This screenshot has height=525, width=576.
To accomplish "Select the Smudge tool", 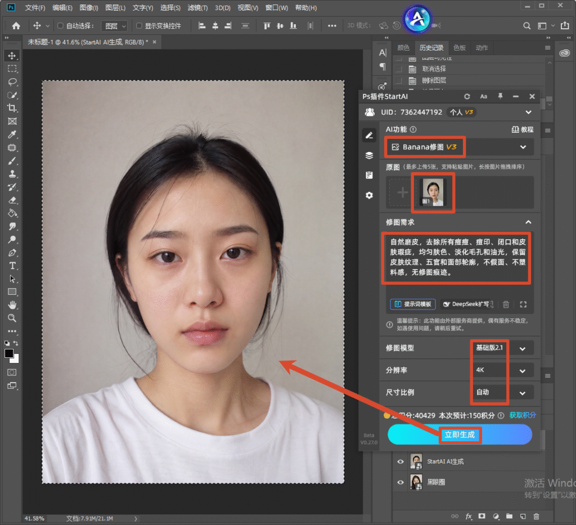I will [x=12, y=226].
